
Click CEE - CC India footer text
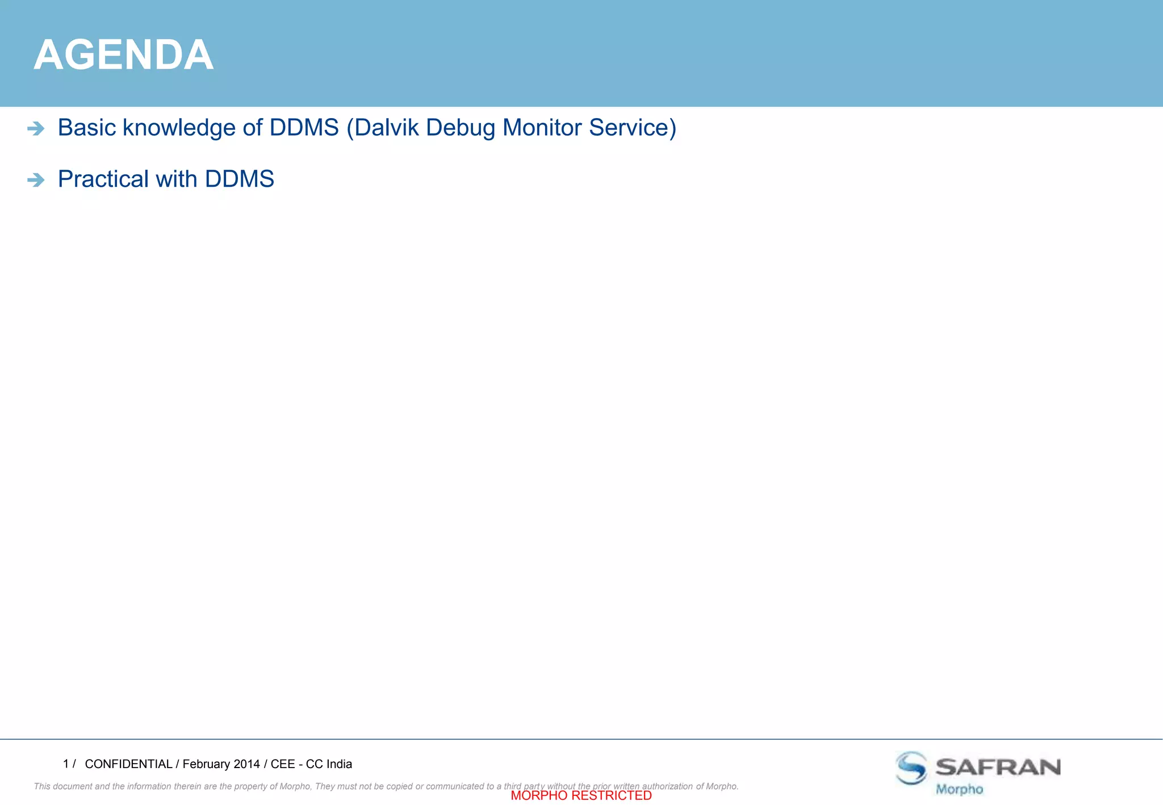[x=311, y=764]
